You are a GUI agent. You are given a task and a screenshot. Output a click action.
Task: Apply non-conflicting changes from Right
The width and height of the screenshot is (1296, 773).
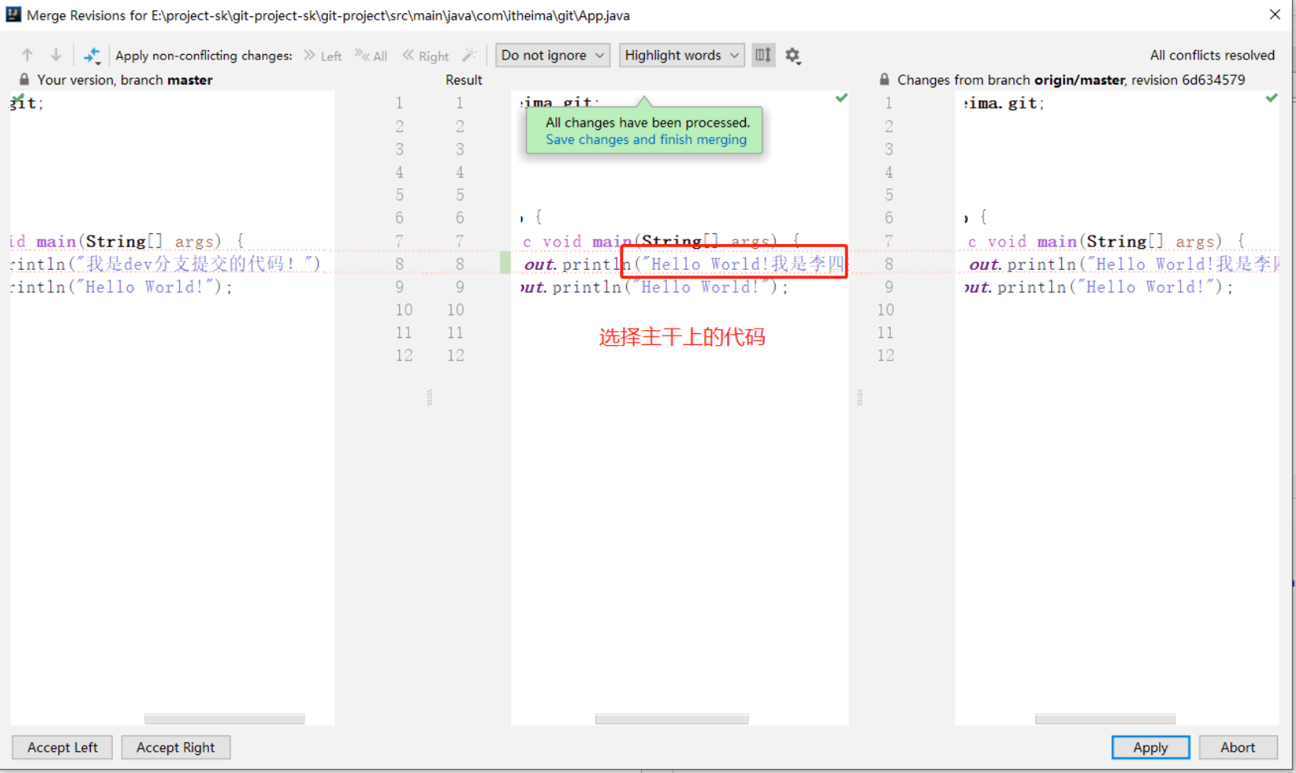click(426, 56)
